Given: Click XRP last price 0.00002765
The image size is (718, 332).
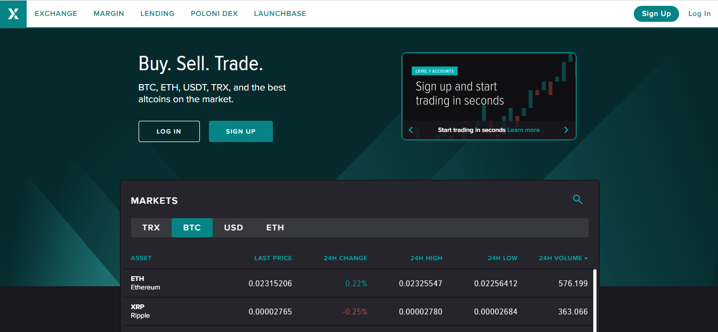Looking at the screenshot, I should 270,312.
